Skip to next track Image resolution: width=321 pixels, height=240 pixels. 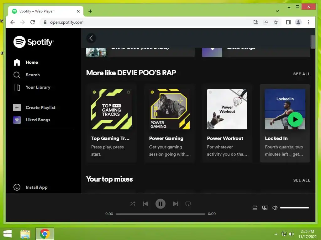point(176,204)
